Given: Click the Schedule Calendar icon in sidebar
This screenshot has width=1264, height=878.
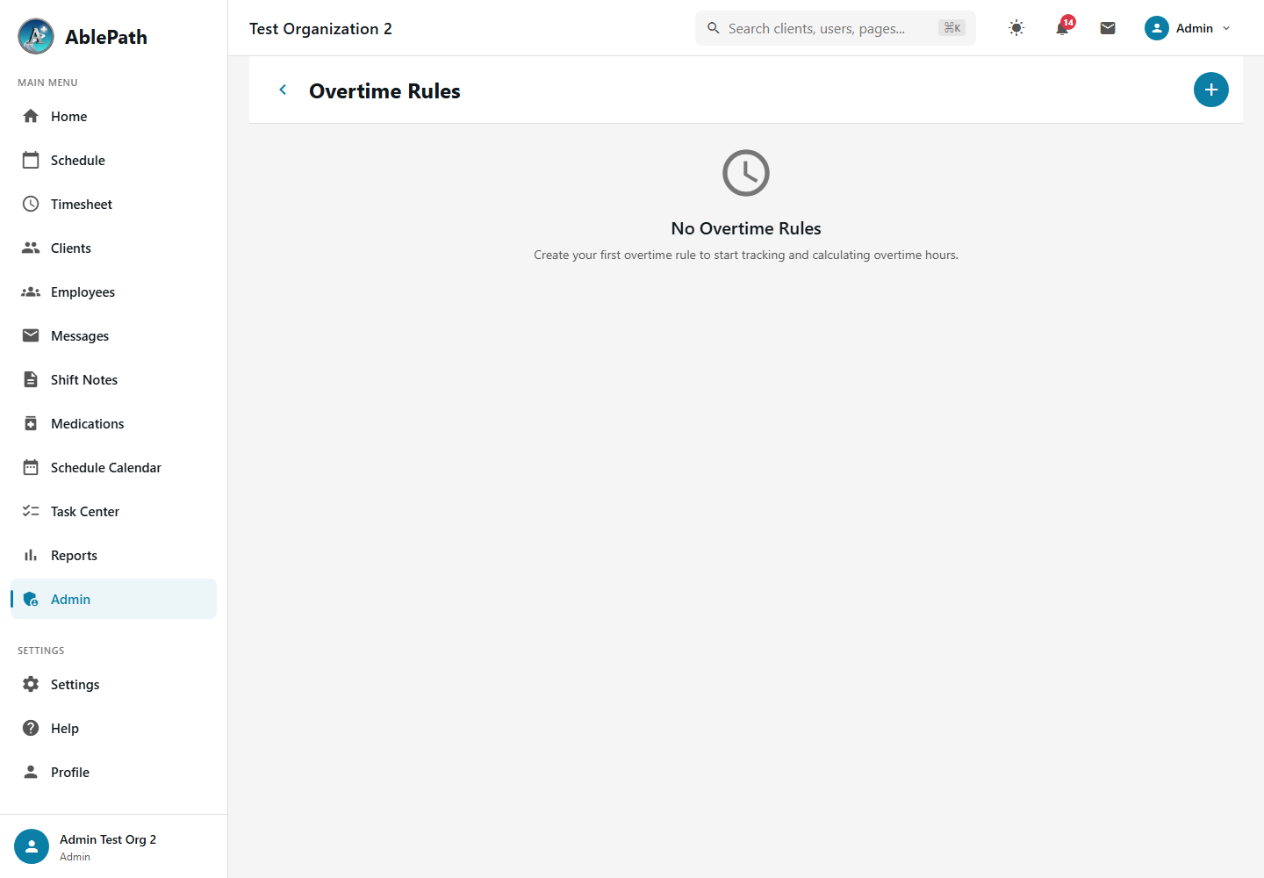Looking at the screenshot, I should (31, 467).
